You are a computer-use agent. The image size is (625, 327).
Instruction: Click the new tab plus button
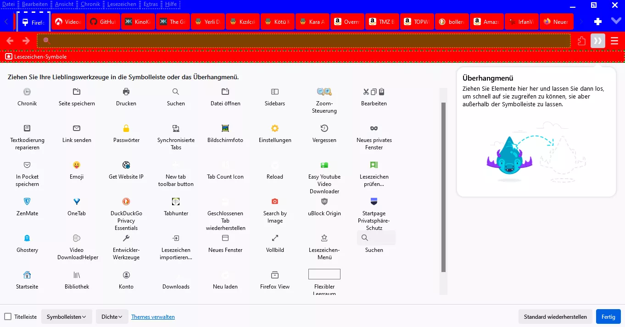click(597, 22)
